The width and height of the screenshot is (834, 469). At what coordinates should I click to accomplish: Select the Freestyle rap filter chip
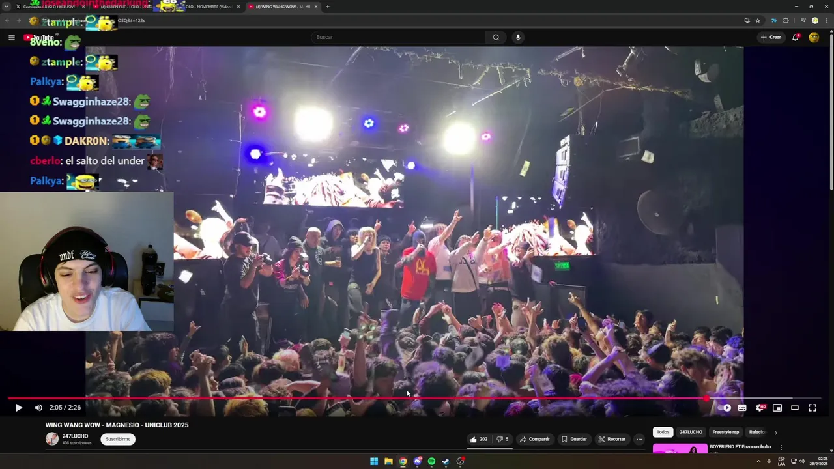point(725,432)
